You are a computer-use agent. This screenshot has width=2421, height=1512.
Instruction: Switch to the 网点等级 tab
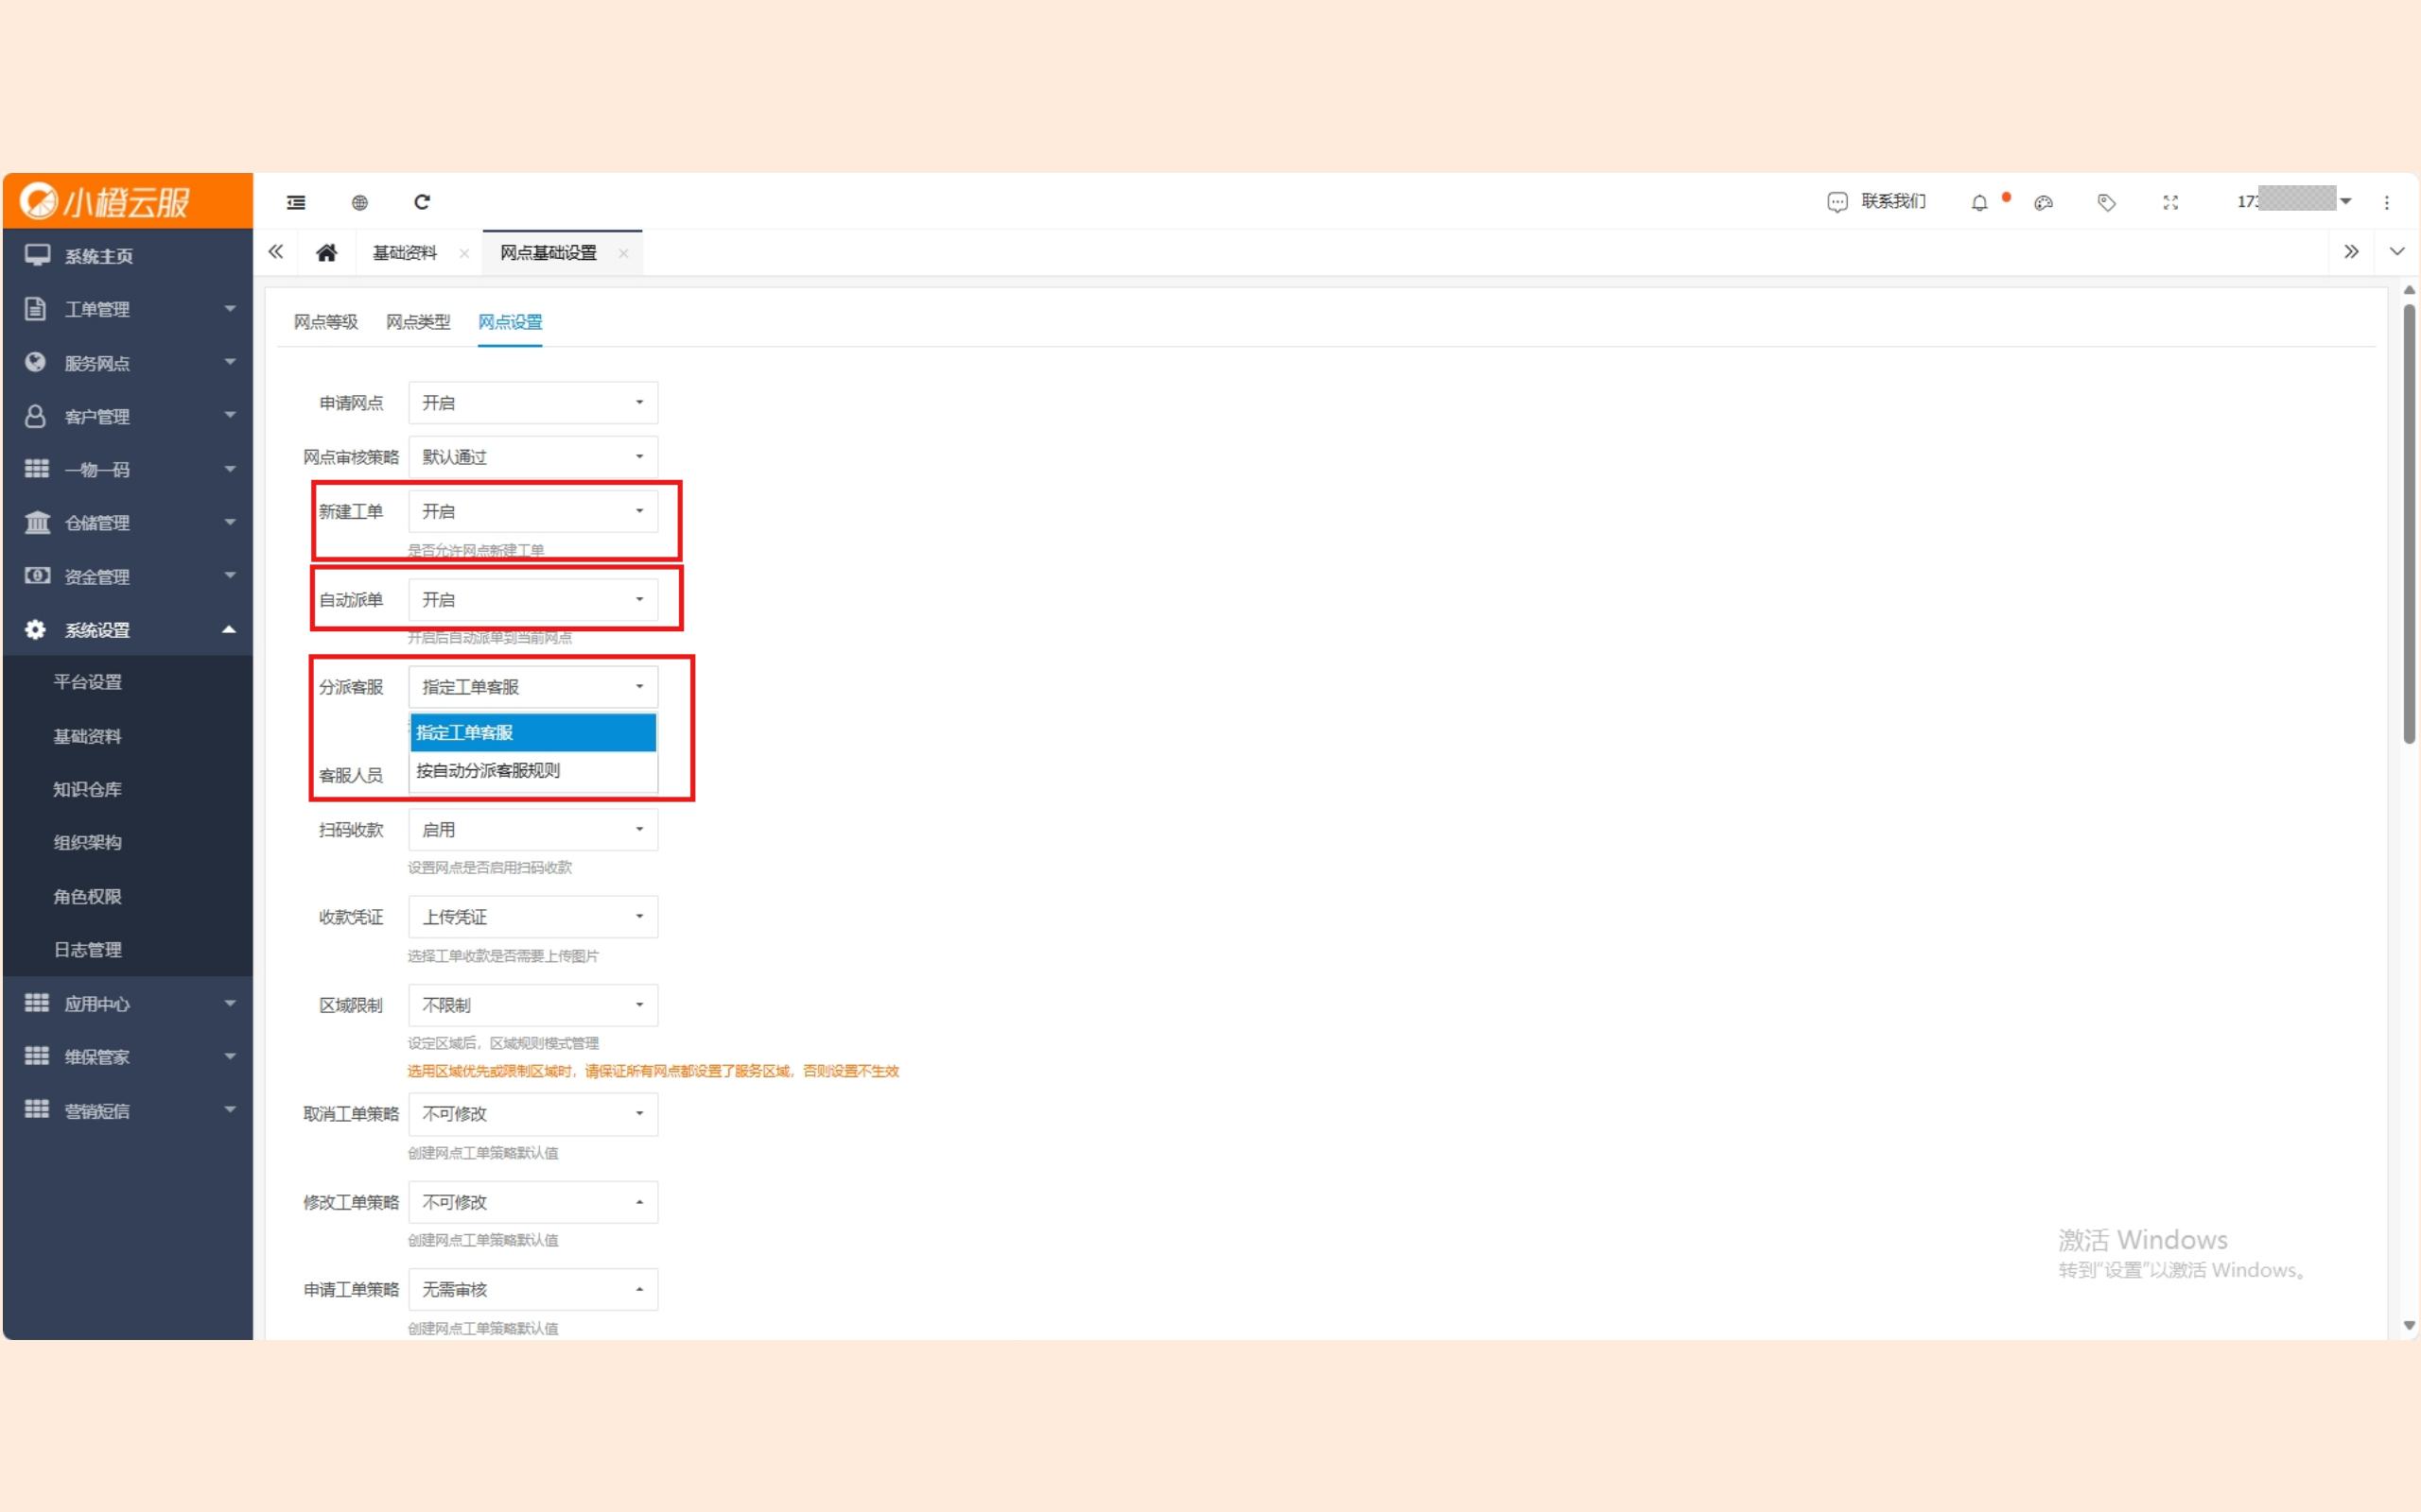[325, 322]
